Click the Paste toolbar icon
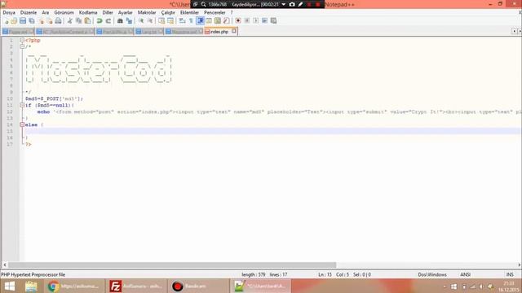The height and width of the screenshot is (293, 522). coord(87,21)
